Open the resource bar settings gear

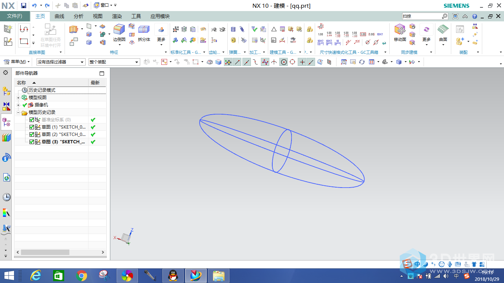click(x=6, y=73)
